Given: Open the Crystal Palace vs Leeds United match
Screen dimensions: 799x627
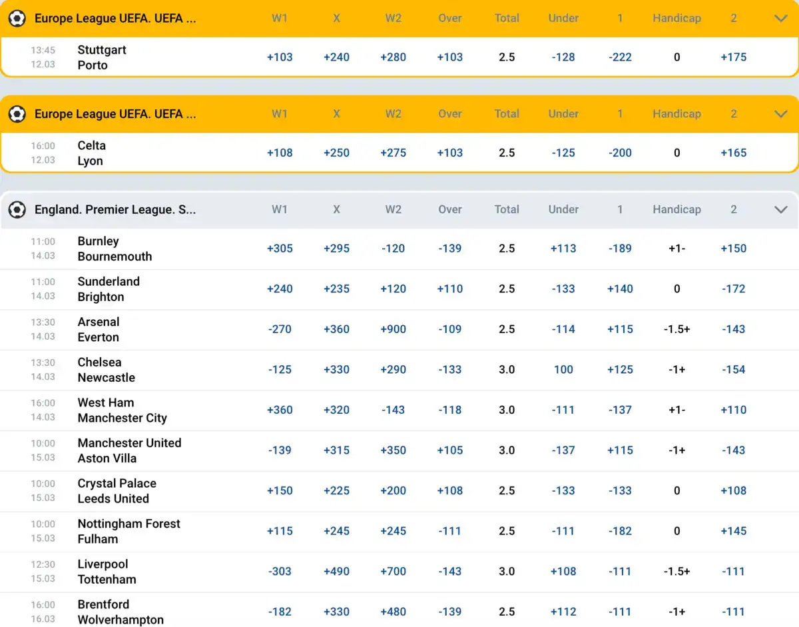Looking at the screenshot, I should (117, 491).
